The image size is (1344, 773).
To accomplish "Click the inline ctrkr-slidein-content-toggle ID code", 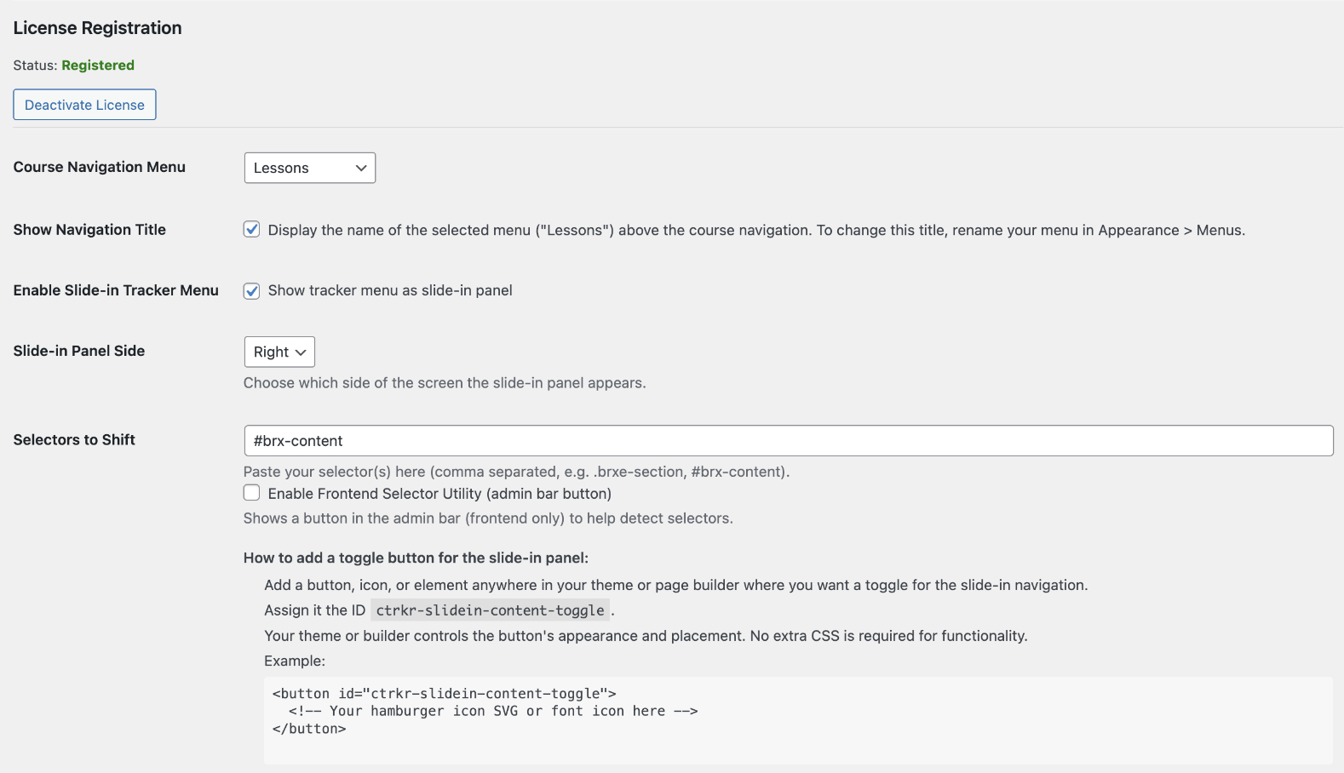I will pos(490,610).
